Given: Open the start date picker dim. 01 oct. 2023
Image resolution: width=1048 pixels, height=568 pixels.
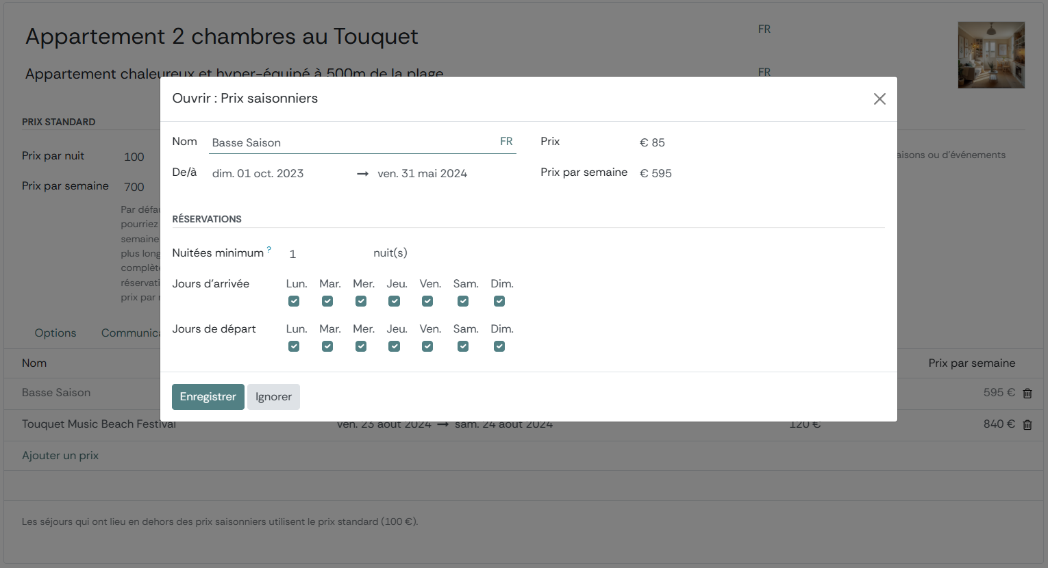Looking at the screenshot, I should click(258, 174).
